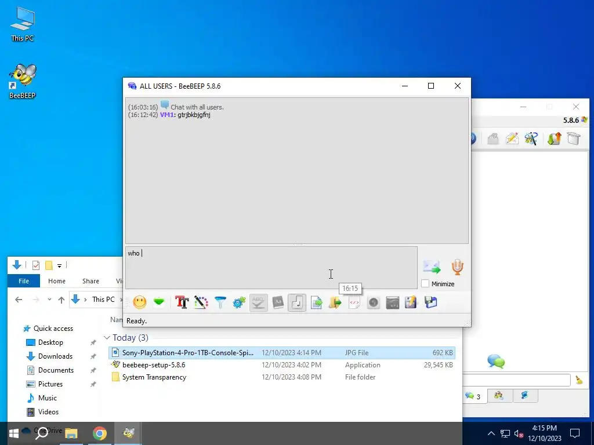
Task: Save chat using the floppy disk icon
Action: click(x=431, y=302)
